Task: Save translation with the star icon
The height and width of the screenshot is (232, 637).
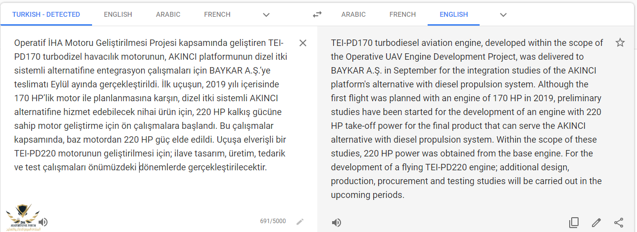Action: click(x=620, y=43)
